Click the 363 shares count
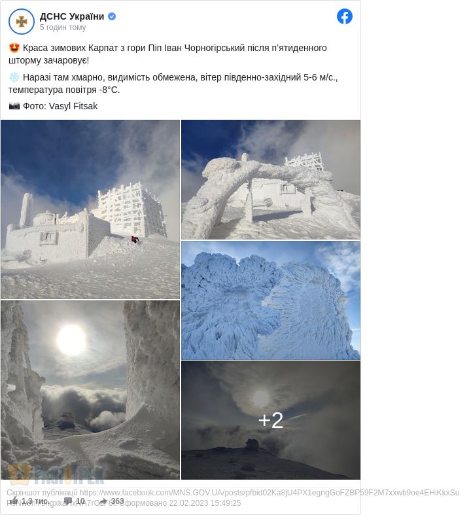 (118, 501)
